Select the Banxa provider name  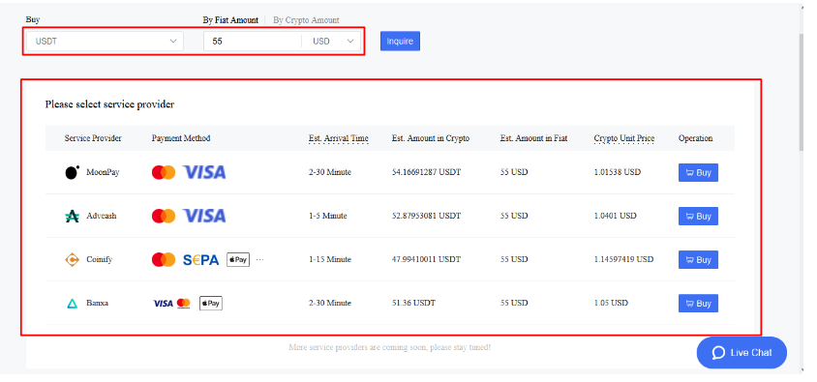point(97,303)
